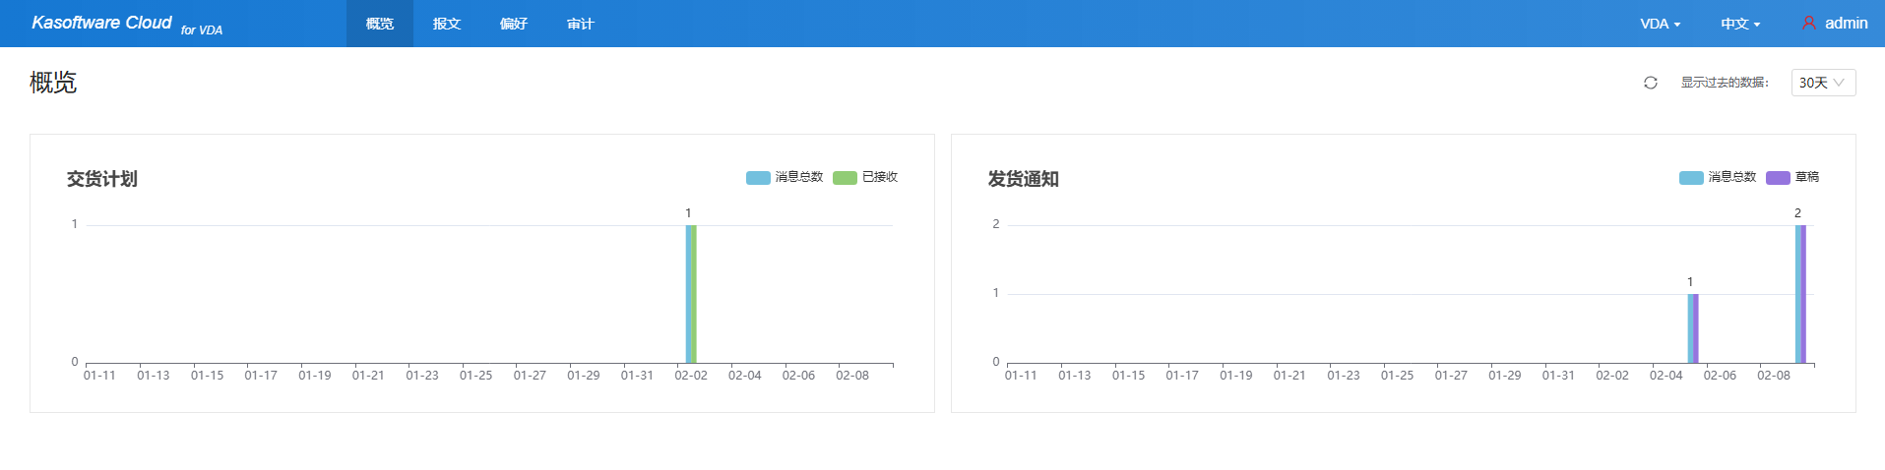Click the 发货通知 chart title
The width and height of the screenshot is (1885, 470).
click(1024, 179)
